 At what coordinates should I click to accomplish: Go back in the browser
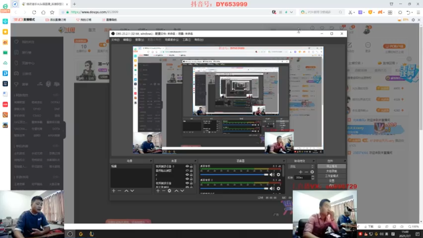(x=16, y=12)
